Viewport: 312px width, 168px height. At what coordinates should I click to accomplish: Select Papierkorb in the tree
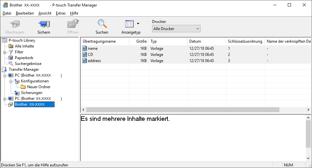[x=24, y=58]
